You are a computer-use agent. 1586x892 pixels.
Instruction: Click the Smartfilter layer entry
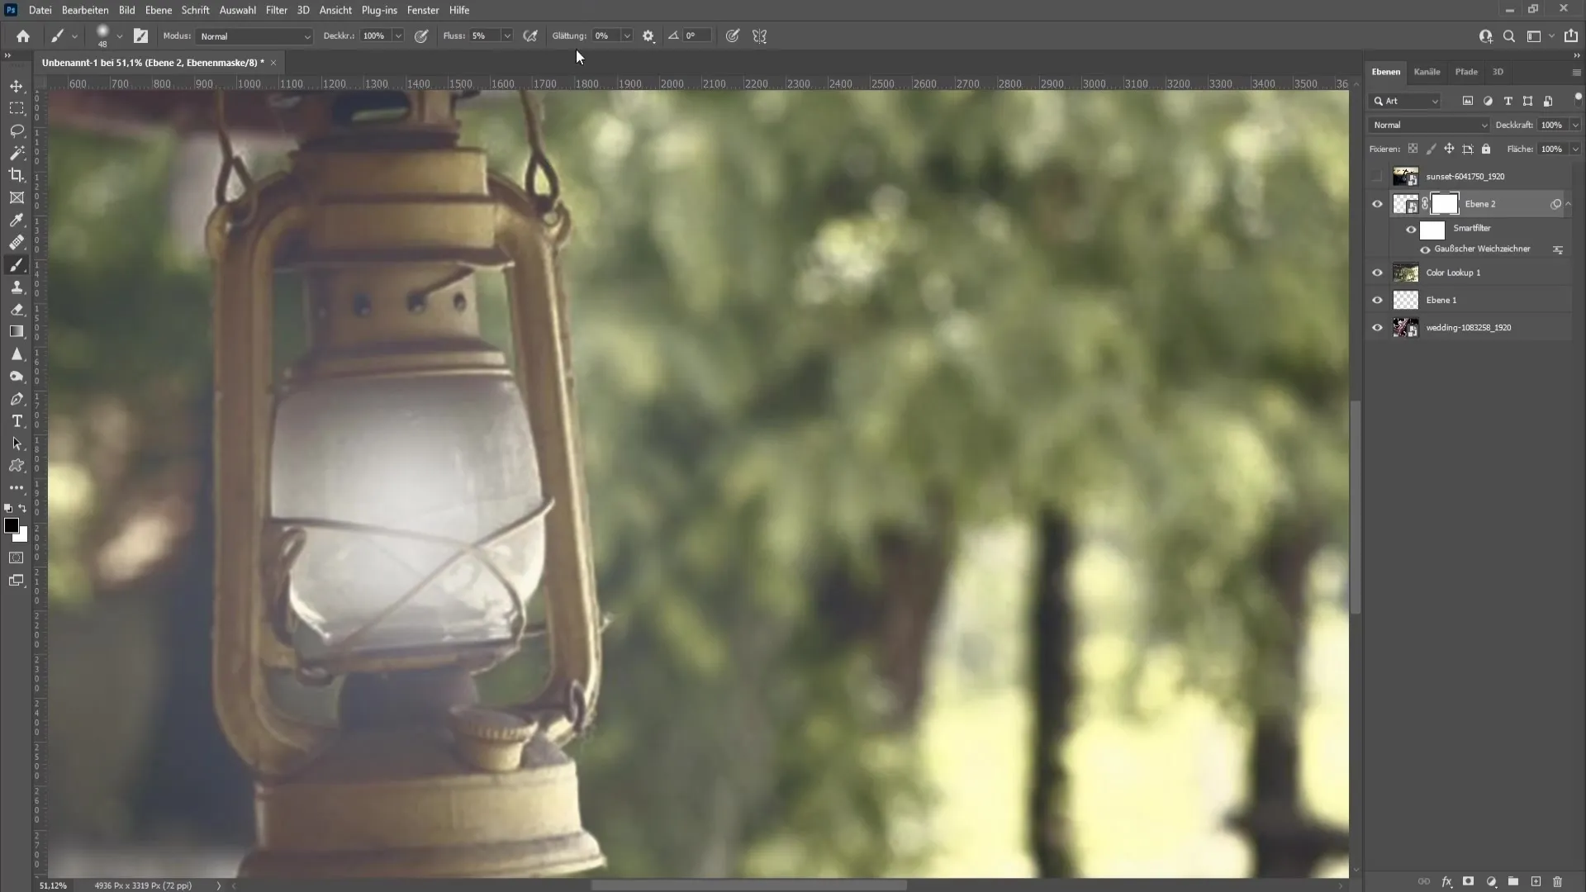pyautogui.click(x=1472, y=228)
